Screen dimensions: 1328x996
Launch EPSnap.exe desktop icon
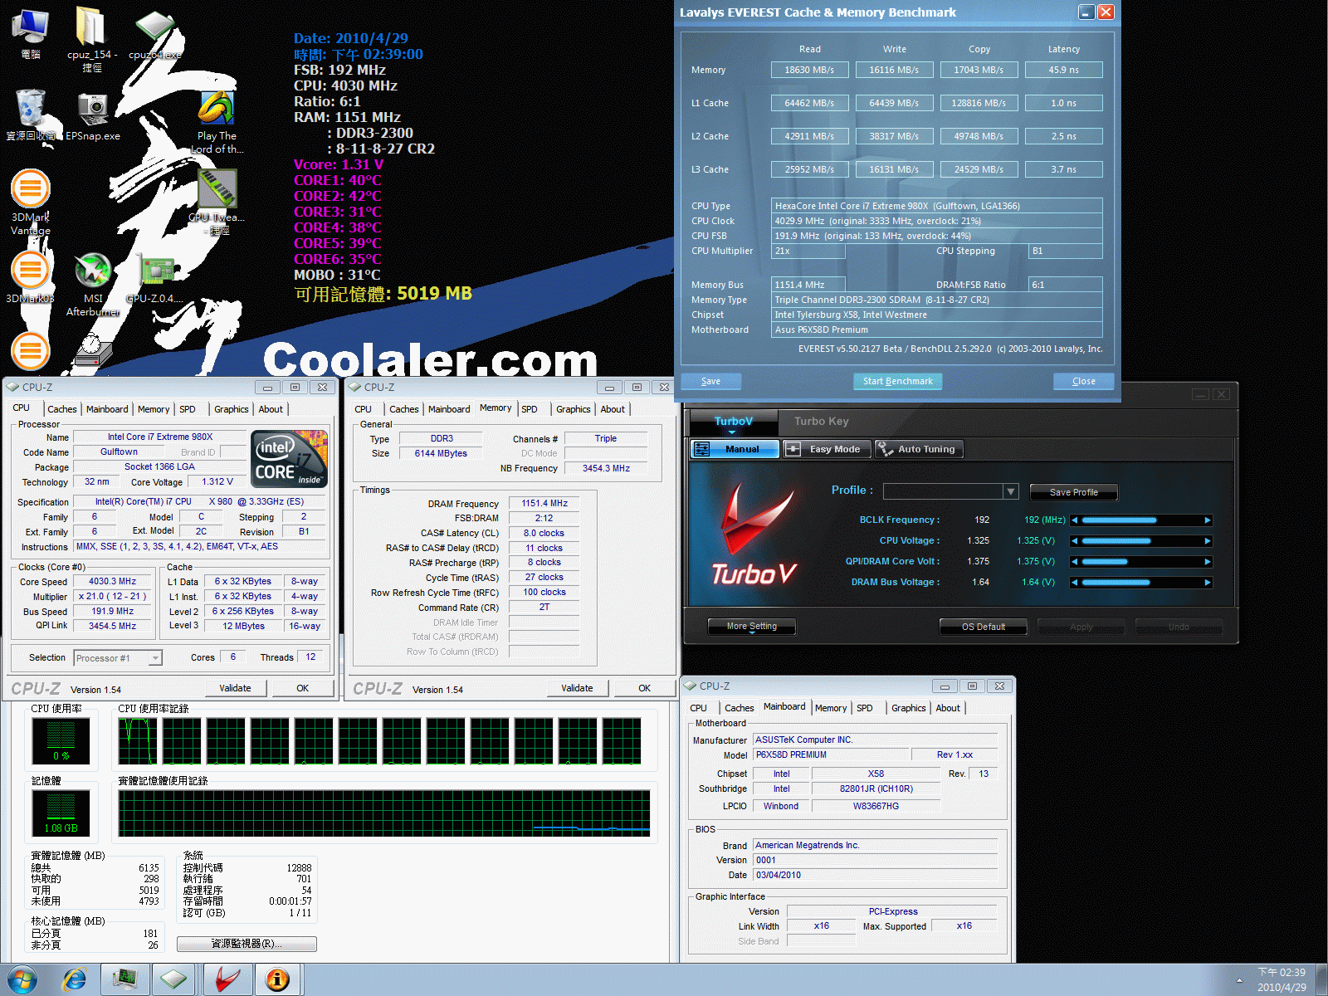(x=93, y=116)
